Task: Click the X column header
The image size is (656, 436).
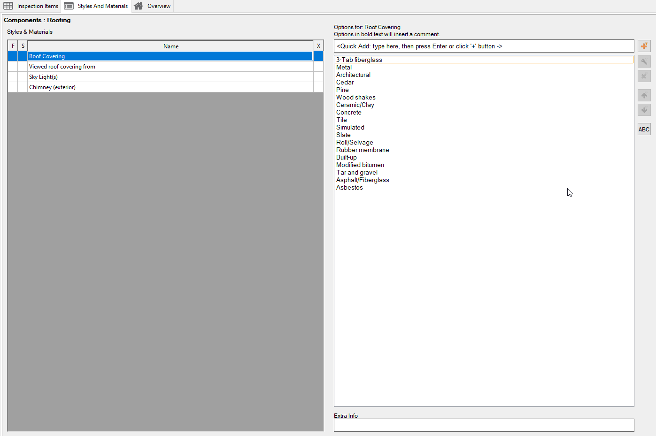Action: tap(318, 46)
